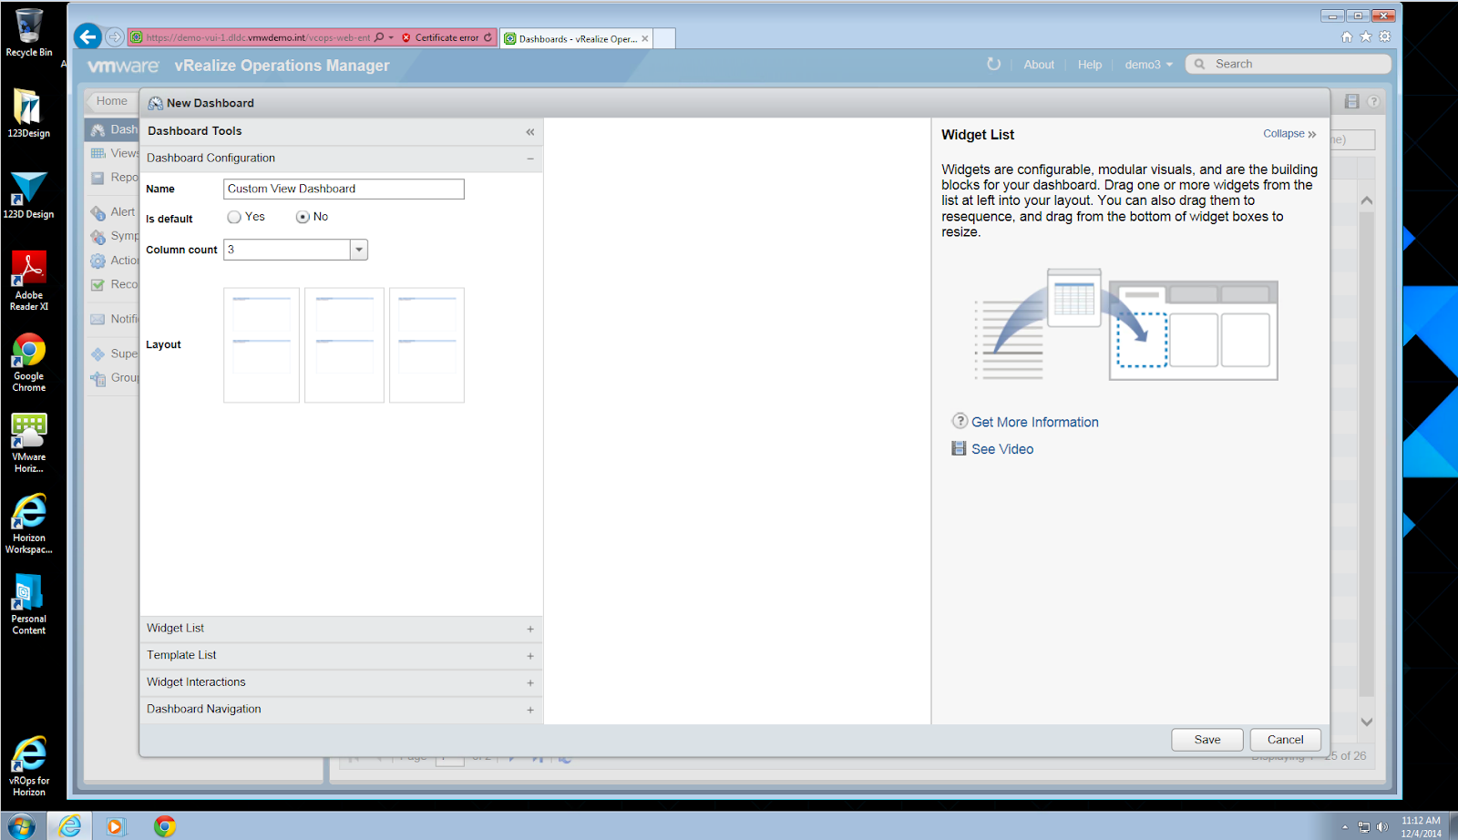This screenshot has height=840, width=1458.
Task: Select Yes for Is default
Action: [x=234, y=217]
